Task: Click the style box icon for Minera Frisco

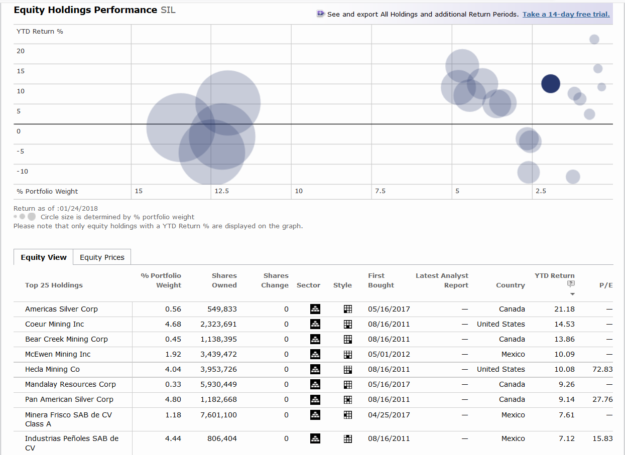Action: pos(347,415)
